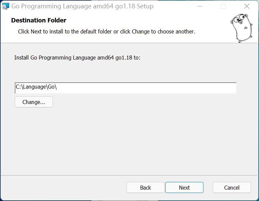259x201 pixels.
Task: Cancel the Go installation
Action: click(x=232, y=188)
